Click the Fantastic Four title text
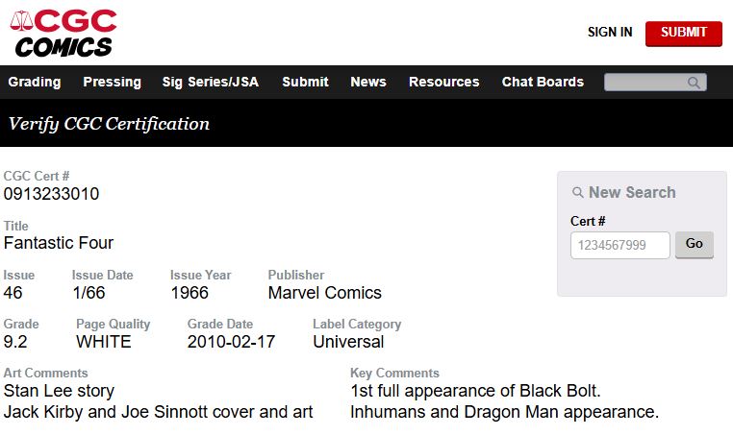The width and height of the screenshot is (733, 435). [59, 243]
